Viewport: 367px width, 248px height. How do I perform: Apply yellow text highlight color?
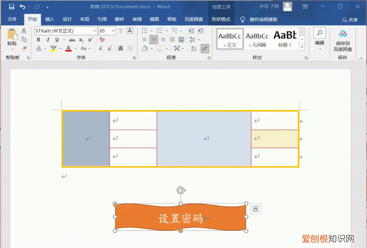pos(53,49)
